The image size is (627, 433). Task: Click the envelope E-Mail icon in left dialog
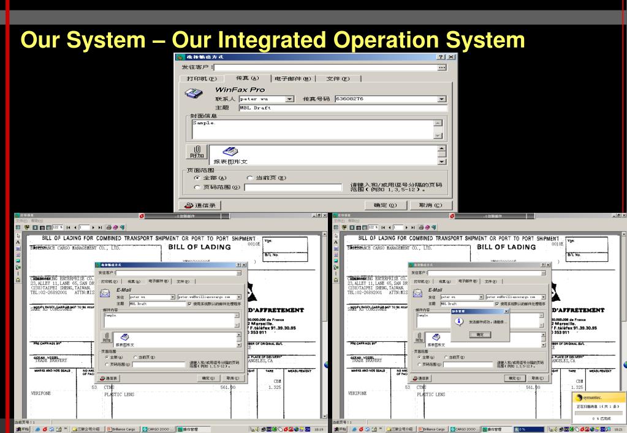pyautogui.click(x=105, y=294)
